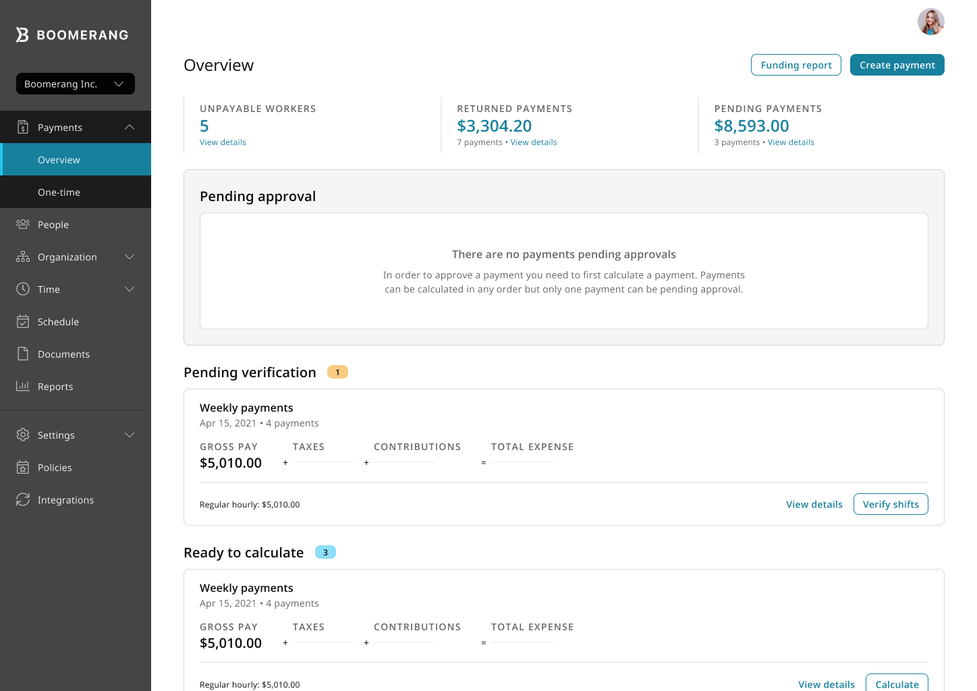Expand the Settings submenu chevron
977x691 pixels.
click(130, 435)
